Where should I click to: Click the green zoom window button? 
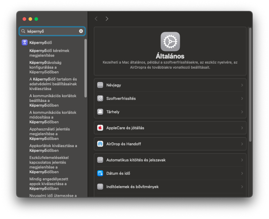[36, 19]
